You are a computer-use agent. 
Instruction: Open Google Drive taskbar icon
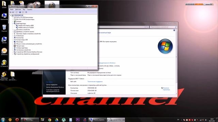pos(57,120)
